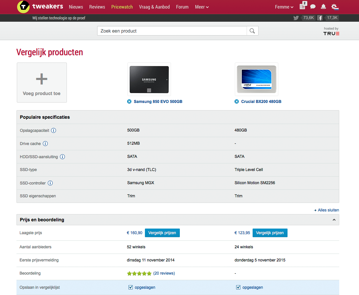Click the Voeg product toe tile
Screen dimensions: 359x295
(42, 83)
